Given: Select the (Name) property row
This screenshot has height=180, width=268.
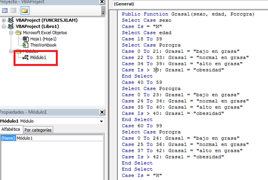Looking at the screenshot, I should click(x=52, y=138).
